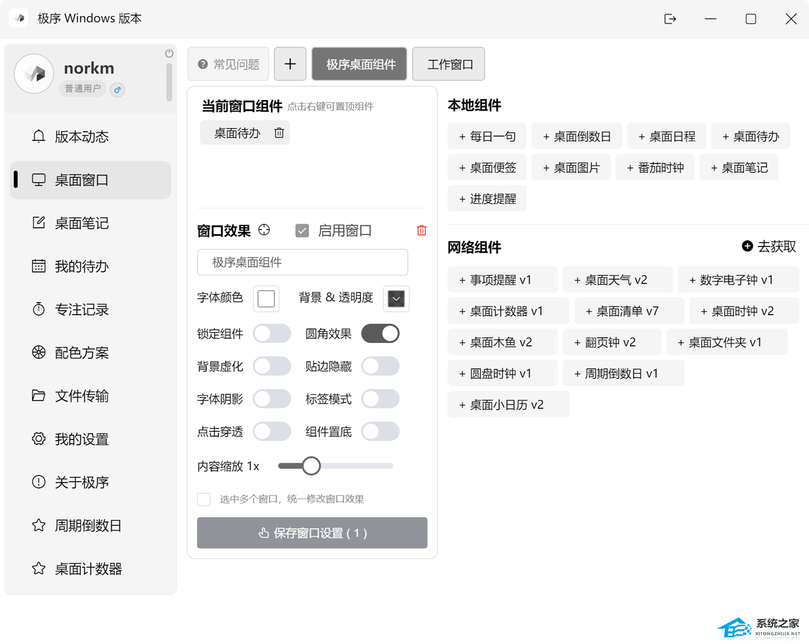809x644 pixels.
Task: Switch to 极序桌面组件 tab
Action: coord(359,64)
